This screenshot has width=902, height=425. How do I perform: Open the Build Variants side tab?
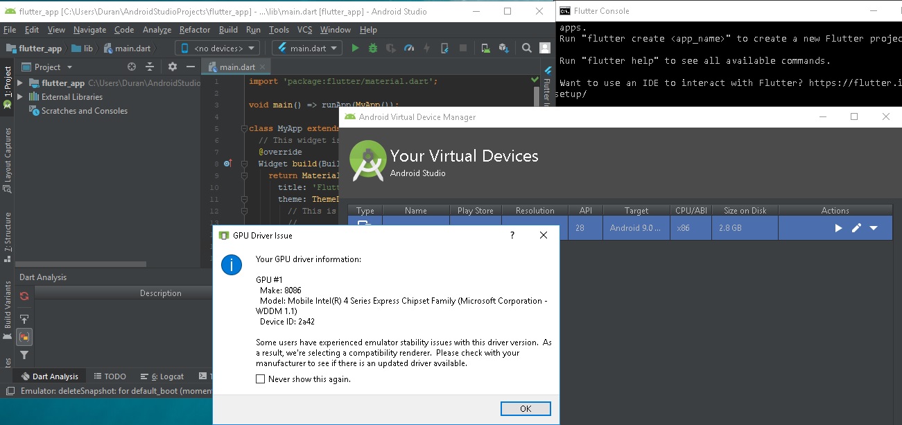7,309
